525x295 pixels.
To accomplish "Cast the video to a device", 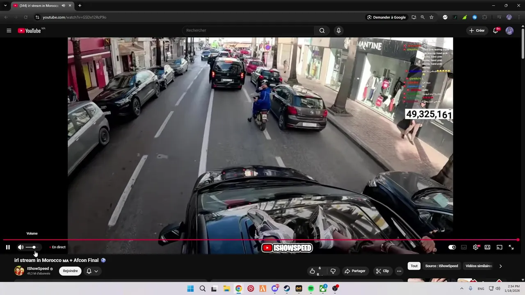I will (x=499, y=247).
